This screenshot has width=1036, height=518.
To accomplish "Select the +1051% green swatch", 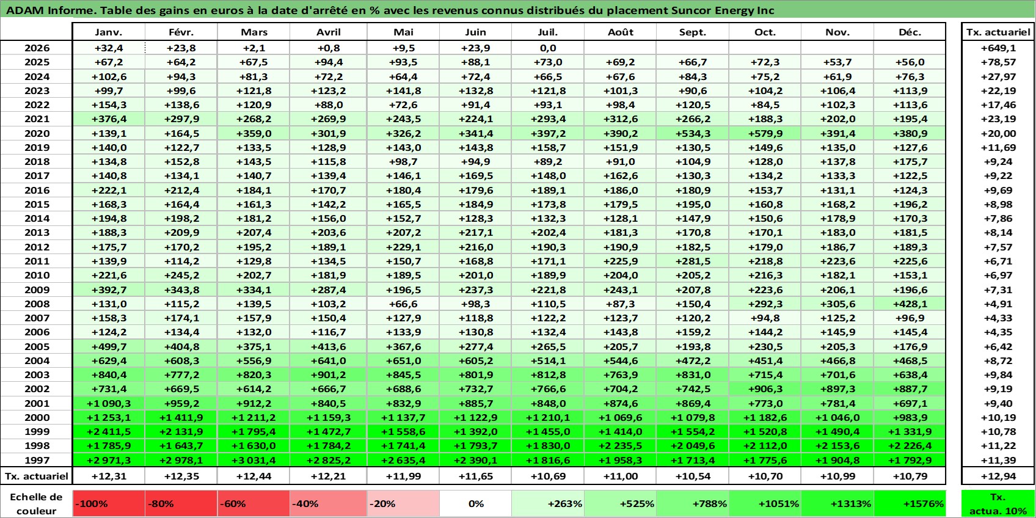I will [765, 504].
